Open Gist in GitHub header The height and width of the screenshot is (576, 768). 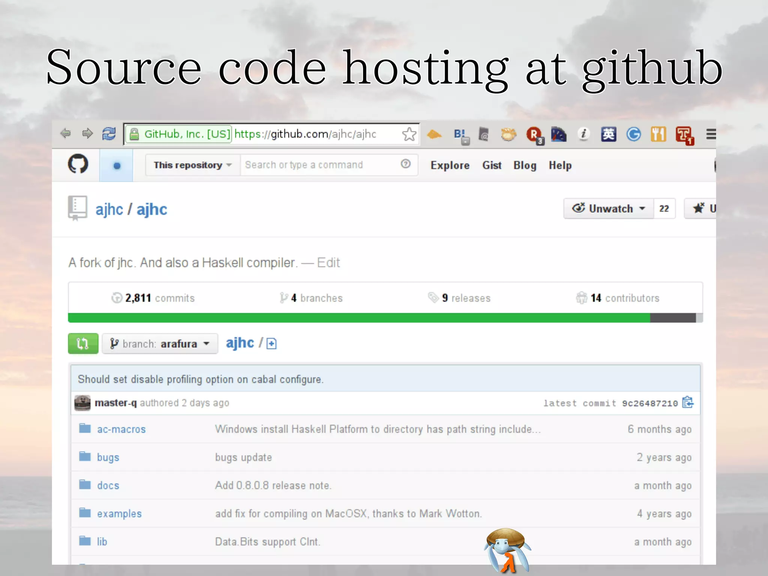pyautogui.click(x=492, y=165)
